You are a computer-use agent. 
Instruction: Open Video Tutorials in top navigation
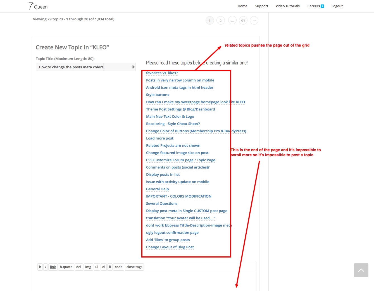[x=287, y=6]
